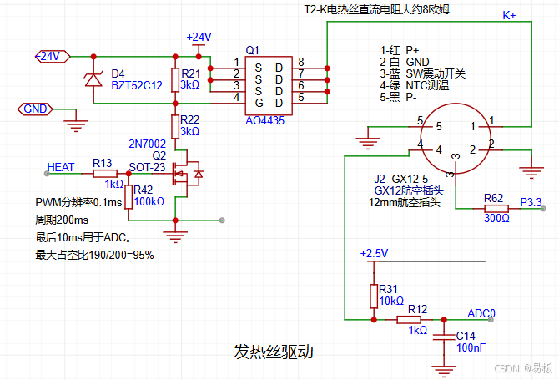Click the J2 GX12-5 designator text
This screenshot has height=380, width=559.
click(x=401, y=179)
